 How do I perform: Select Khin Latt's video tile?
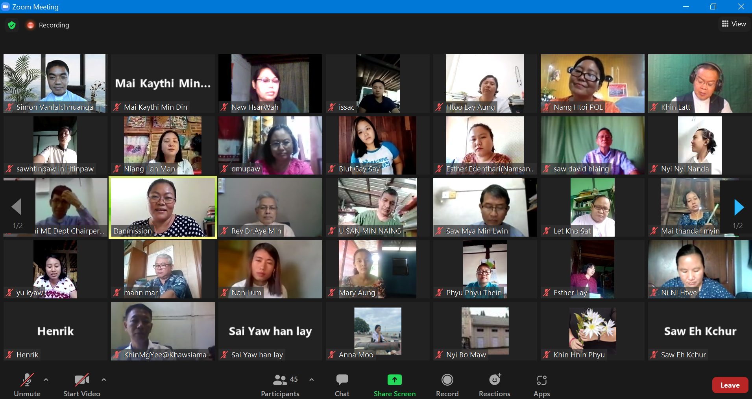click(x=700, y=83)
